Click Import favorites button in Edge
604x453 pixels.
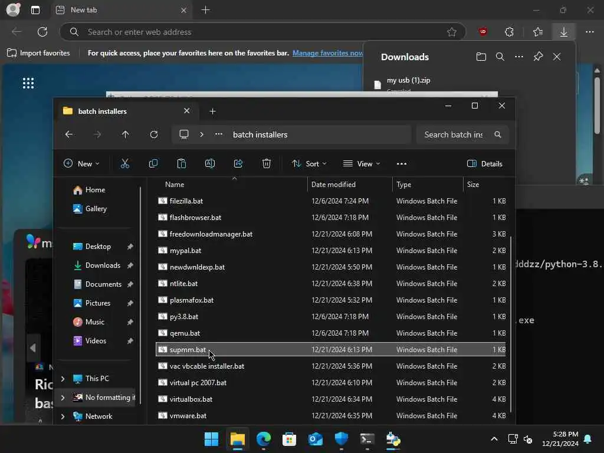[38, 53]
